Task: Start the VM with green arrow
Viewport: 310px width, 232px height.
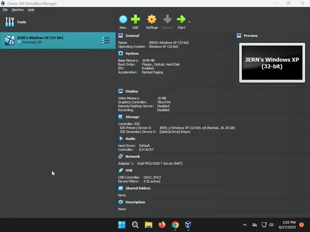Action: coord(181,19)
